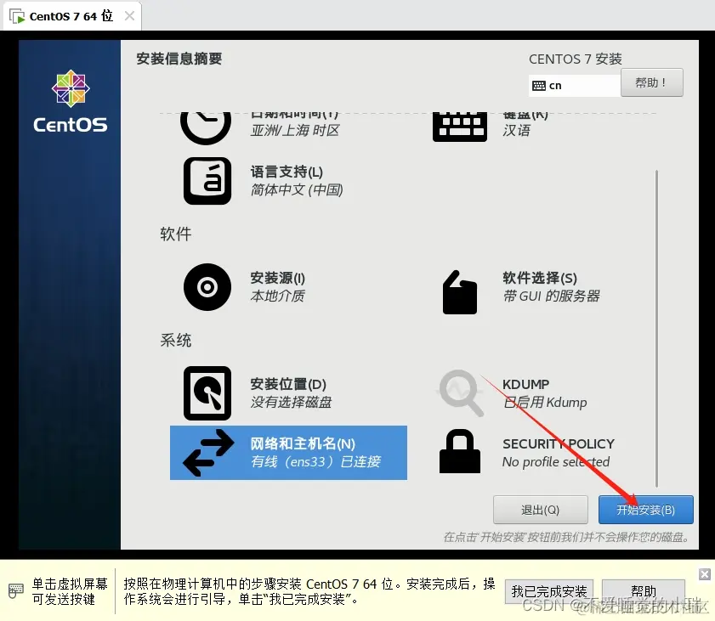This screenshot has width=715, height=621.
Task: Open 安装源(I) settings
Action: point(278,278)
